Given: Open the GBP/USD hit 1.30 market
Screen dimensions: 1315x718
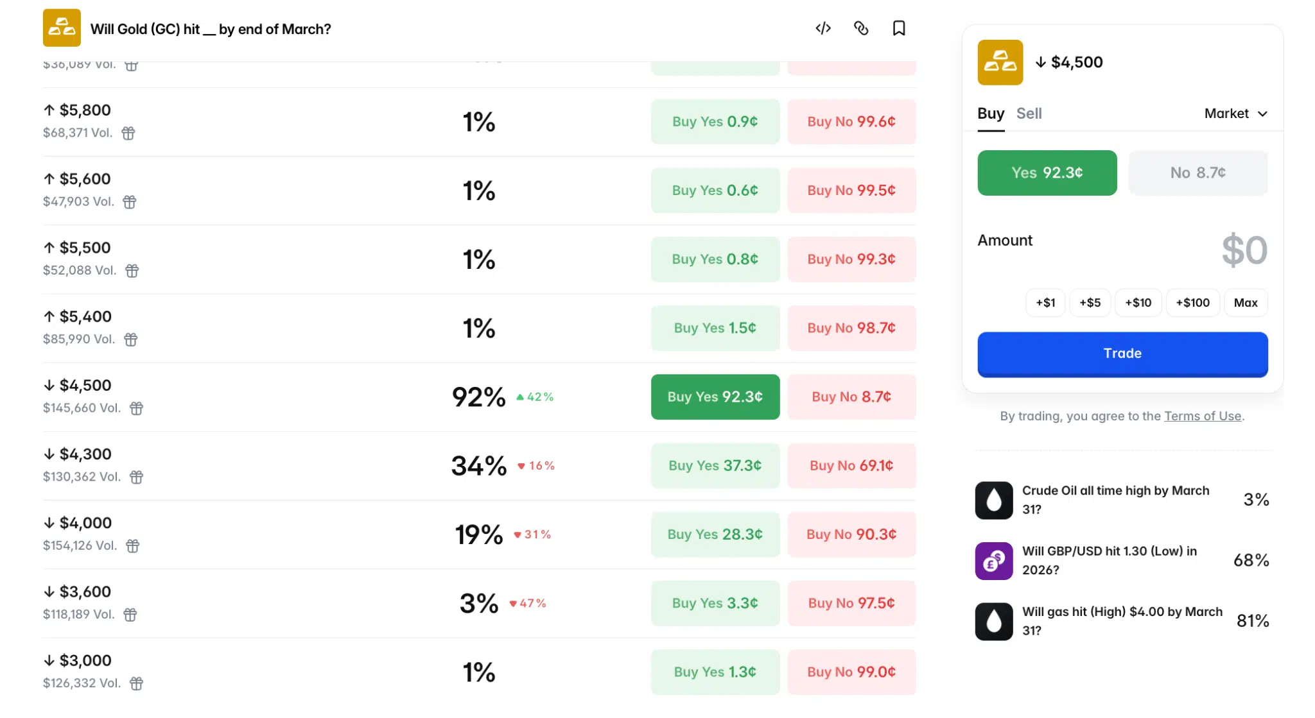Looking at the screenshot, I should coord(1109,560).
